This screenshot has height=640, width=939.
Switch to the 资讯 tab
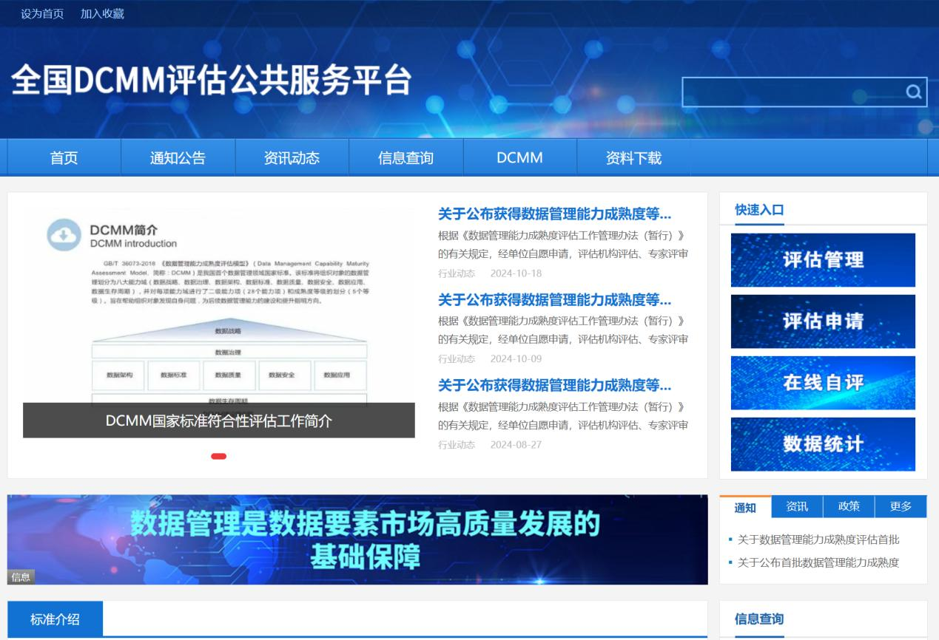797,507
